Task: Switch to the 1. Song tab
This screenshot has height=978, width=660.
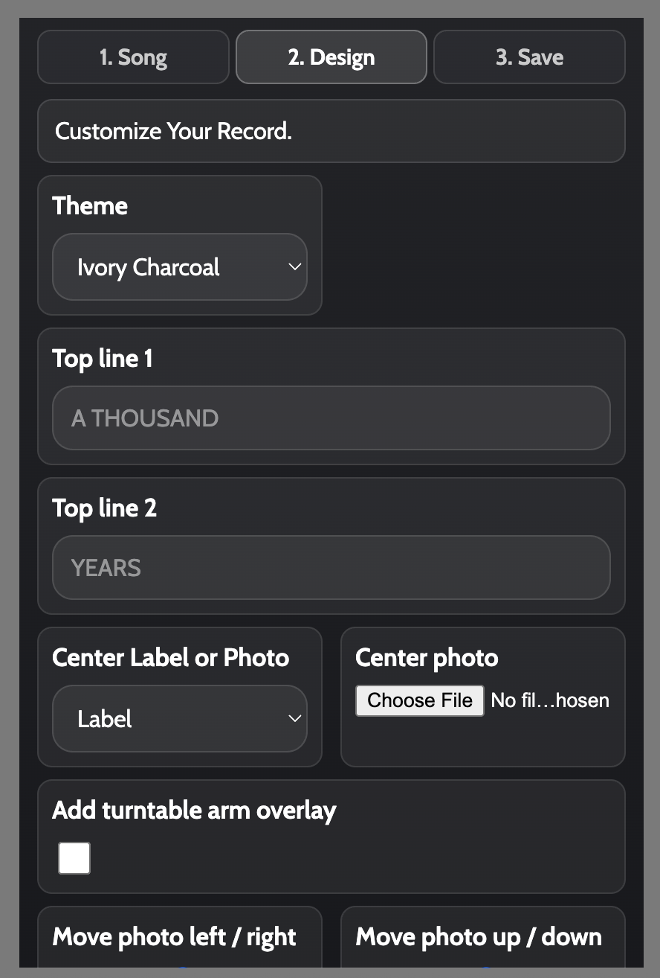Action: click(x=133, y=57)
